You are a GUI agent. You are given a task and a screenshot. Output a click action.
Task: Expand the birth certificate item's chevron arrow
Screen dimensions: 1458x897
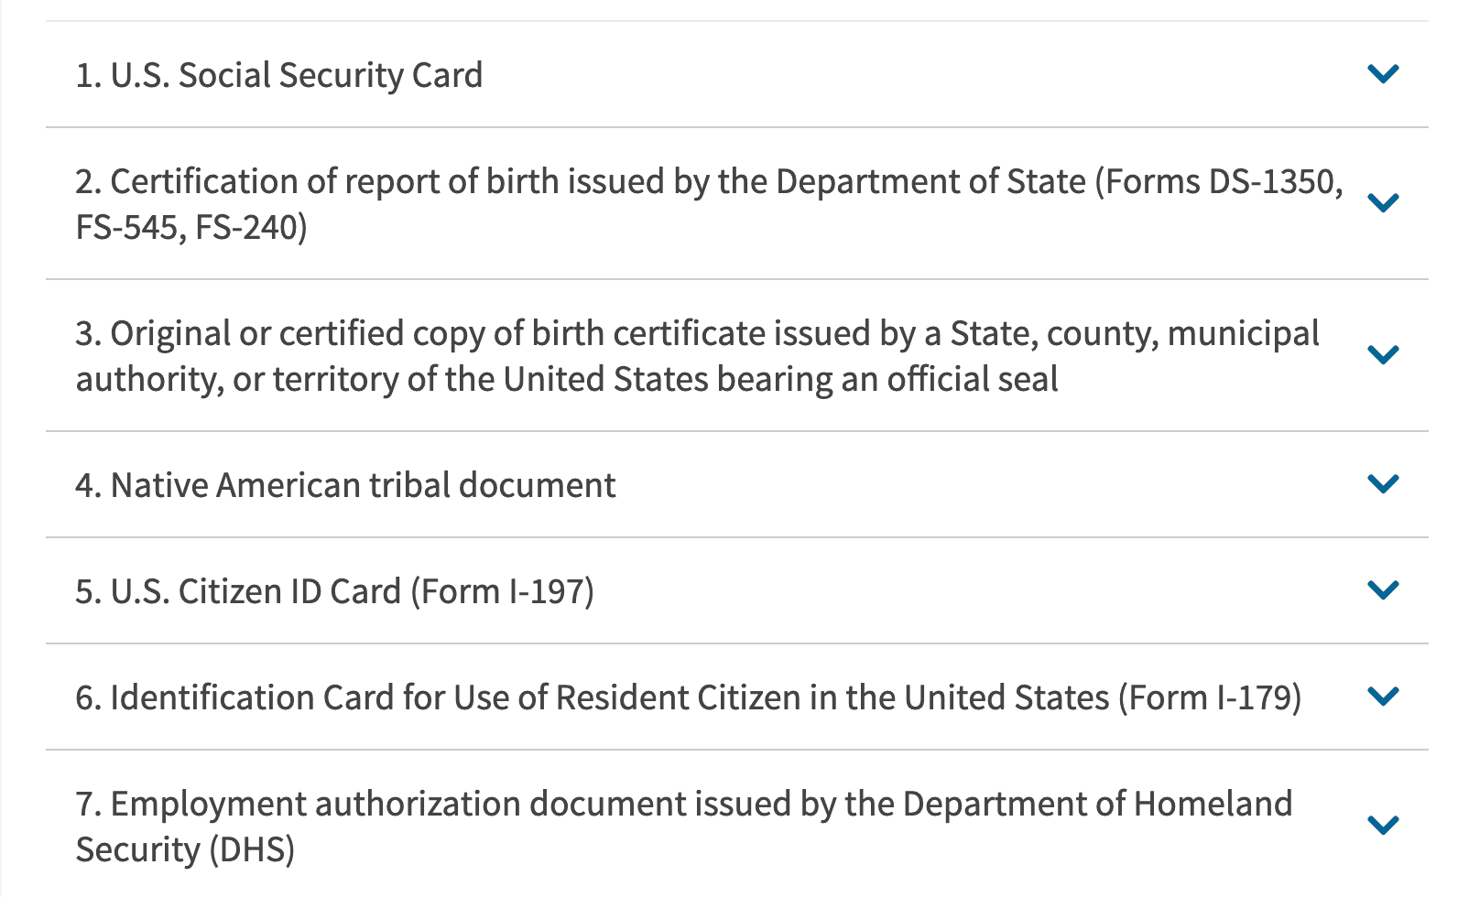(1382, 354)
